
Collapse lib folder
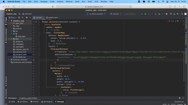click(11, 34)
